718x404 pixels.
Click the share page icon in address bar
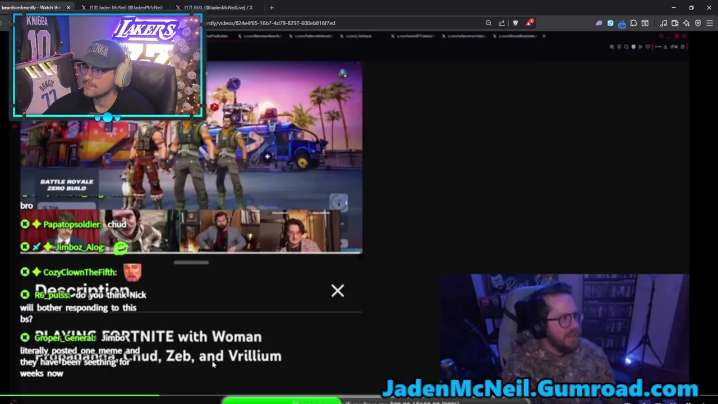501,23
